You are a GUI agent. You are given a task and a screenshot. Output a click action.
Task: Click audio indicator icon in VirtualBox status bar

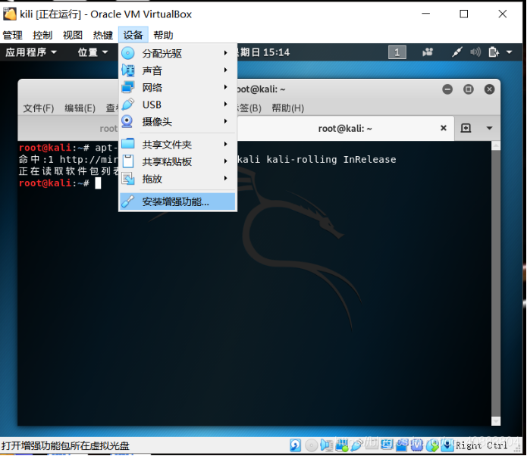coord(326,445)
